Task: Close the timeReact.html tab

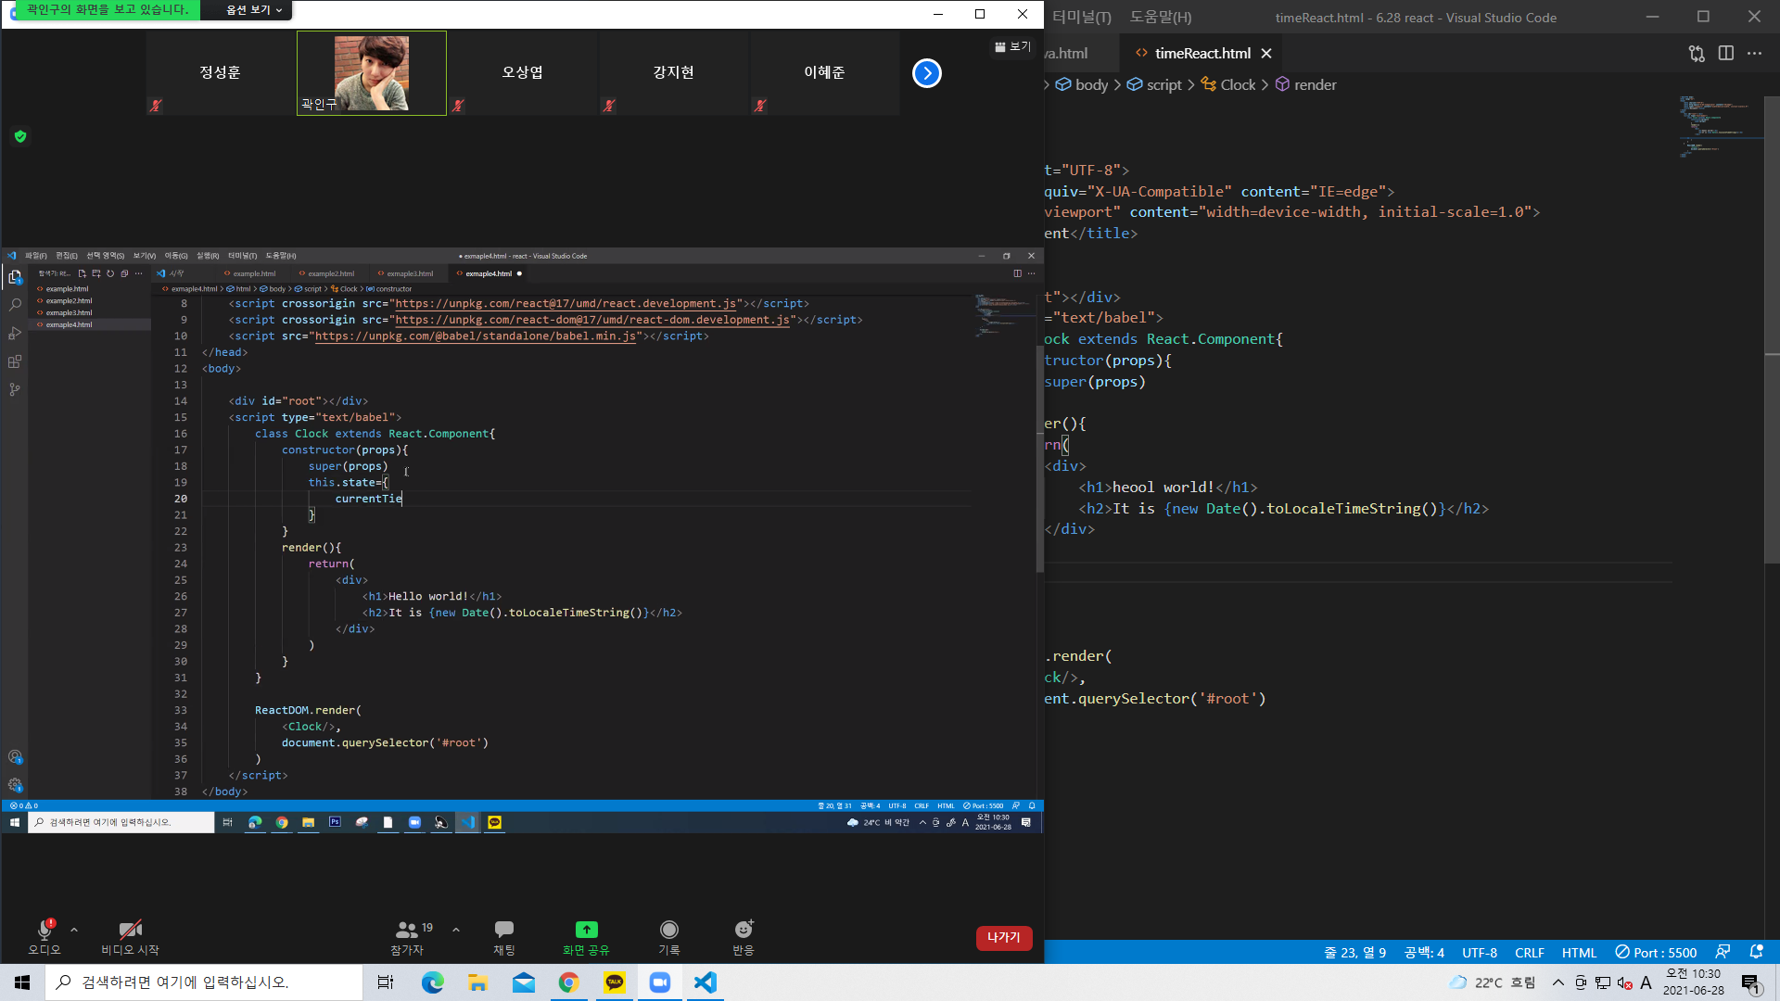Action: click(1266, 54)
